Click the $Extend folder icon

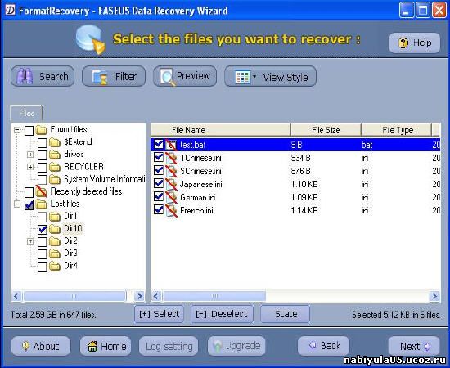[55, 142]
